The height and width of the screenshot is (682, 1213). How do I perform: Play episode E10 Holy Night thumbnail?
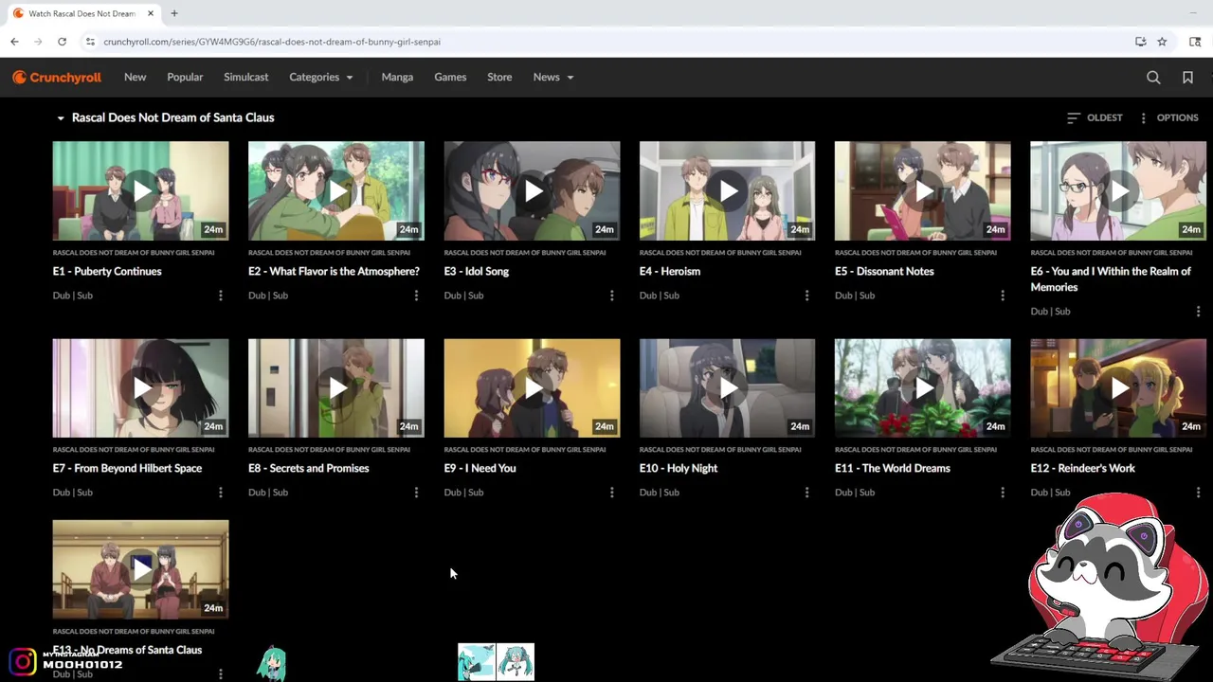click(x=727, y=388)
